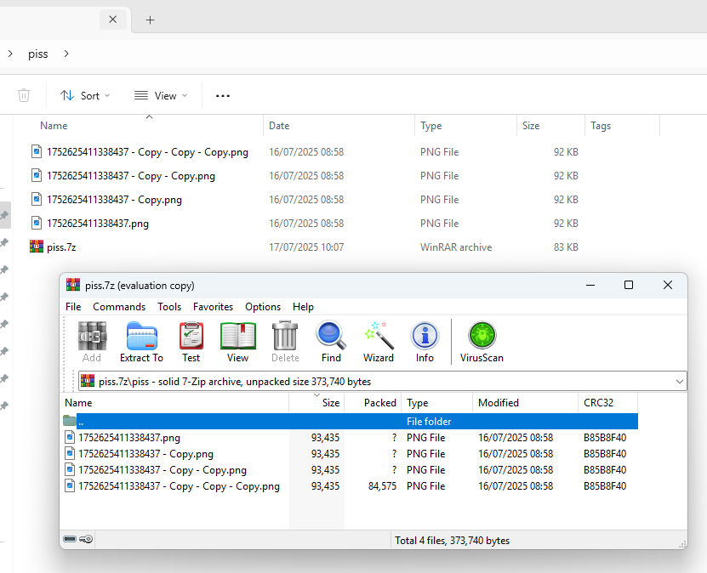Select the '..' File folder row in the archive
Viewport: 707px width, 573px height.
(351, 421)
